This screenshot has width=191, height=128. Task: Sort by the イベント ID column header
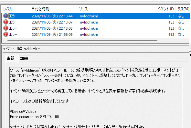click(151, 9)
